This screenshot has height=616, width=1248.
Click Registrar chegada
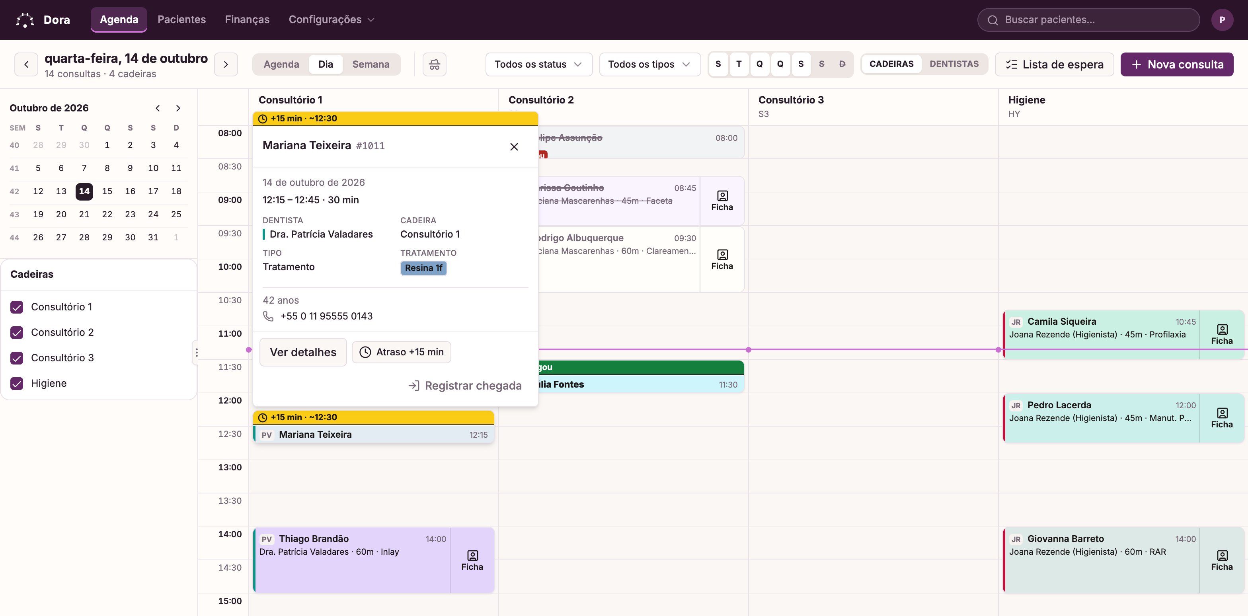(465, 386)
